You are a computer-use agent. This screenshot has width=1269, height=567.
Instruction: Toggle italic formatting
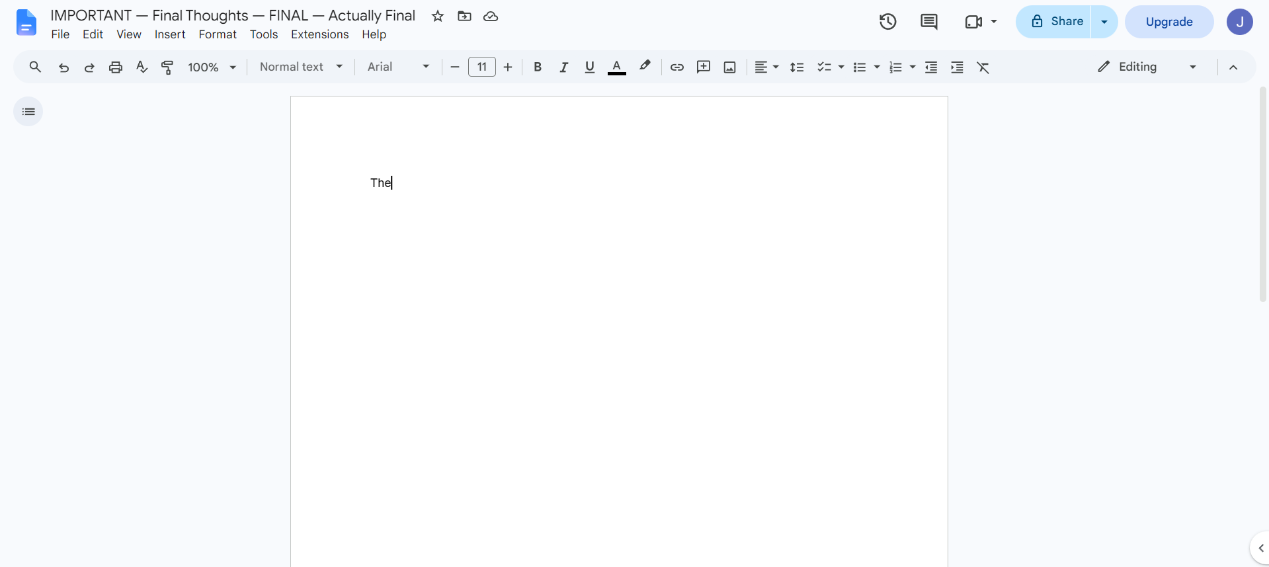click(x=563, y=67)
